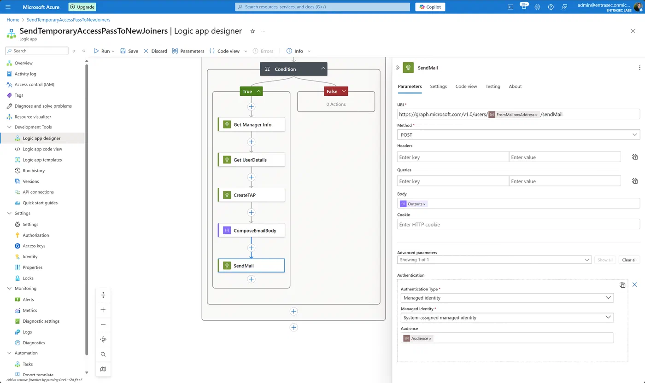Open the Authentication Type dropdown

tap(507, 298)
